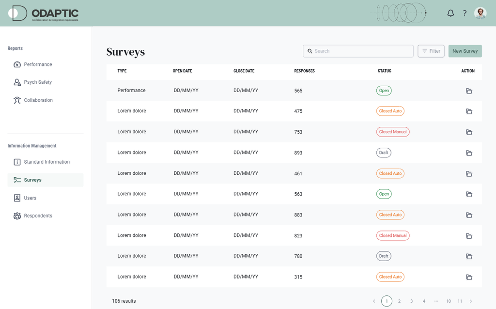Screen dimensions: 496x309
Task: Select the Performance type cell
Action: tap(131, 91)
